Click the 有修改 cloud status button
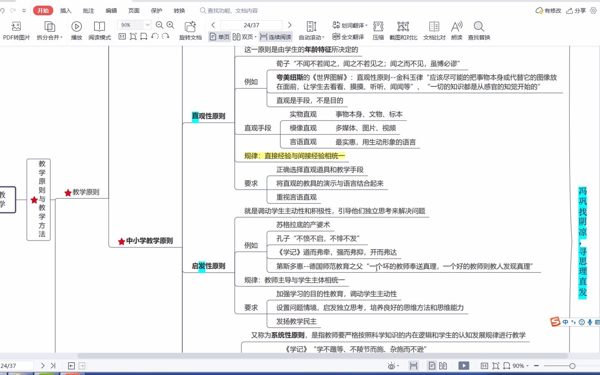Image resolution: width=600 pixels, height=375 pixels. pyautogui.click(x=548, y=11)
